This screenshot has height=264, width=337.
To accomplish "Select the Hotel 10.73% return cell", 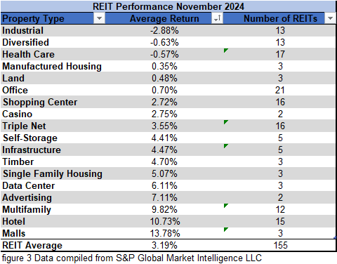I will 164,221.
